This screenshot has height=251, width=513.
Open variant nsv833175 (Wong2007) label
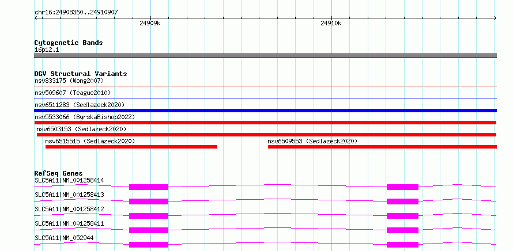[69, 81]
